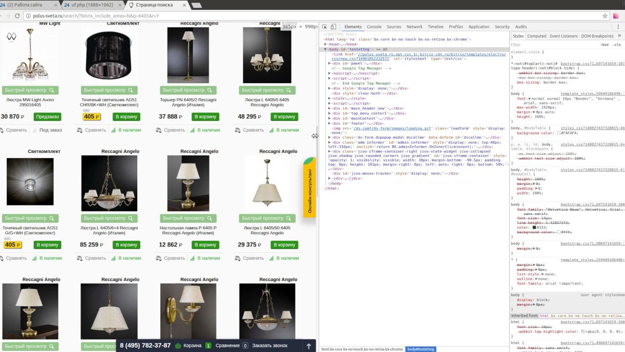Switch to the DOM Breakpoints tab
Image resolution: width=625 pixels, height=352 pixels.
[x=597, y=36]
